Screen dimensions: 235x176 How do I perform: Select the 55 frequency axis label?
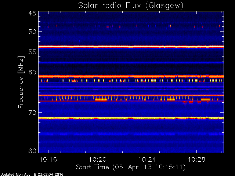tap(32, 52)
